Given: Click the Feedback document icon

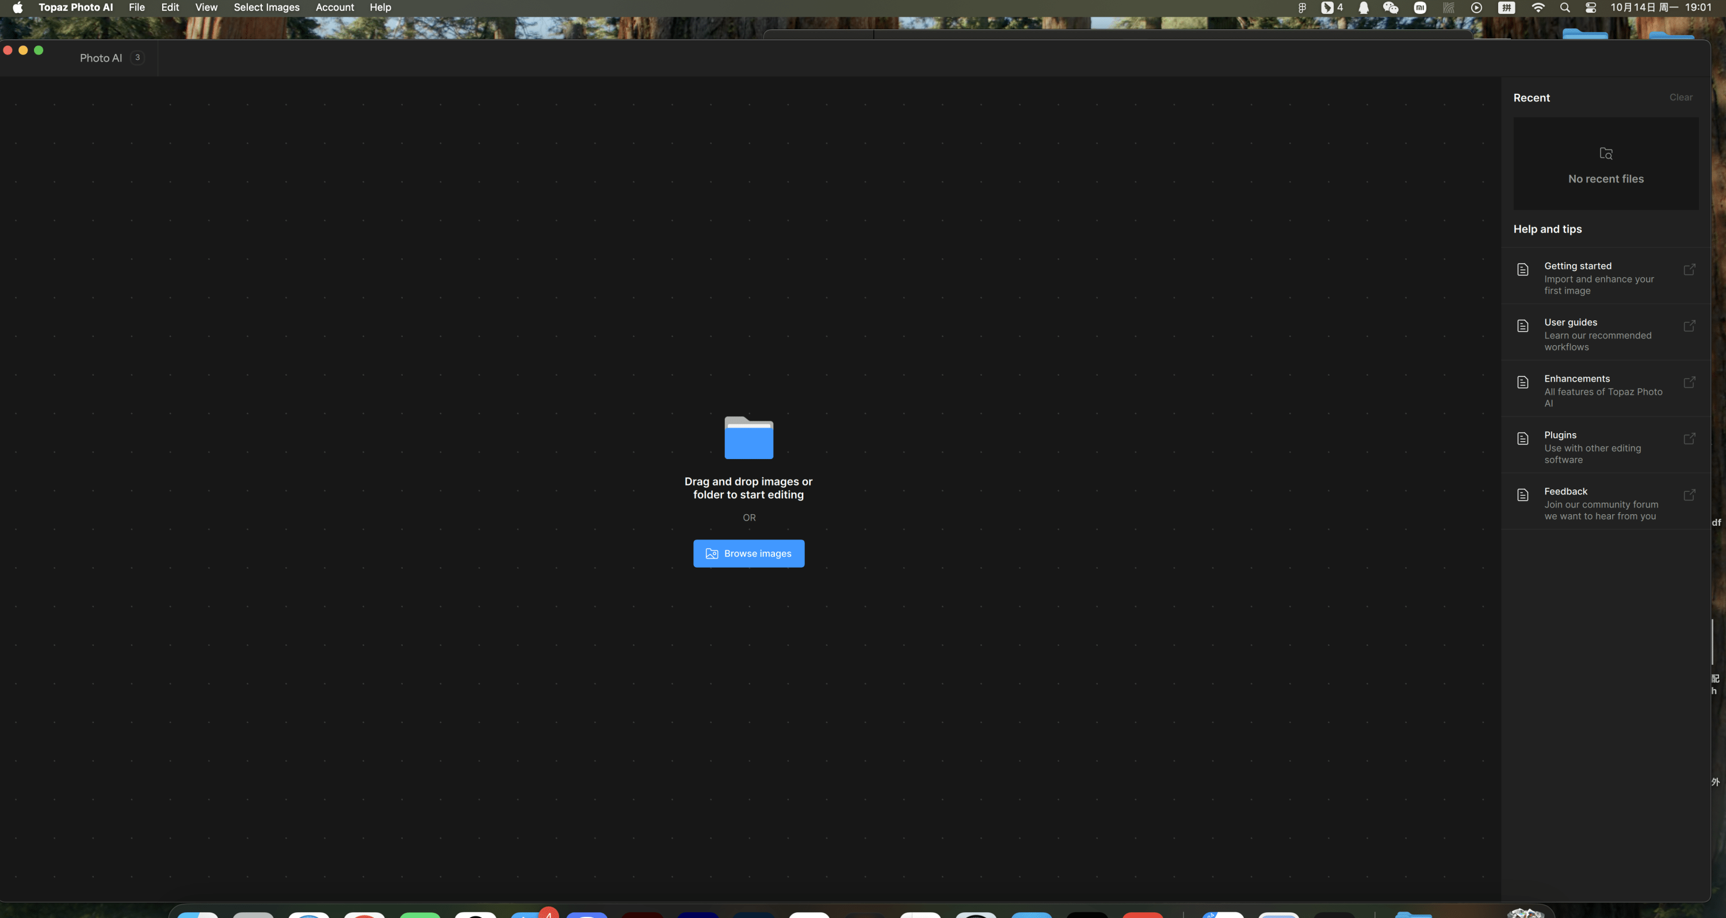Looking at the screenshot, I should pos(1522,495).
